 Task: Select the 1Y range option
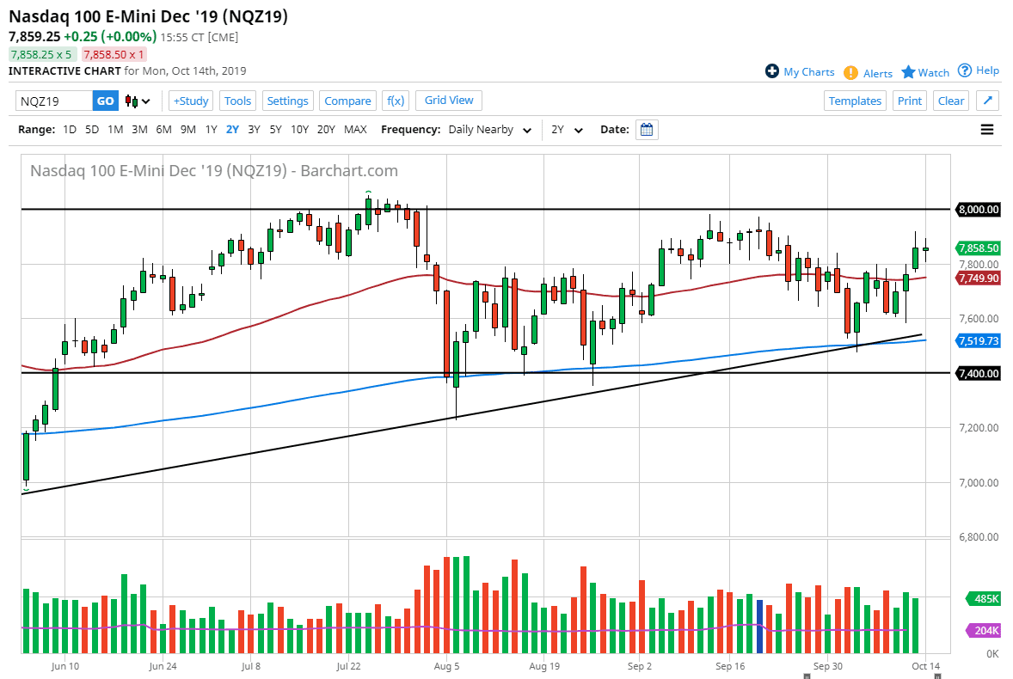(x=212, y=129)
